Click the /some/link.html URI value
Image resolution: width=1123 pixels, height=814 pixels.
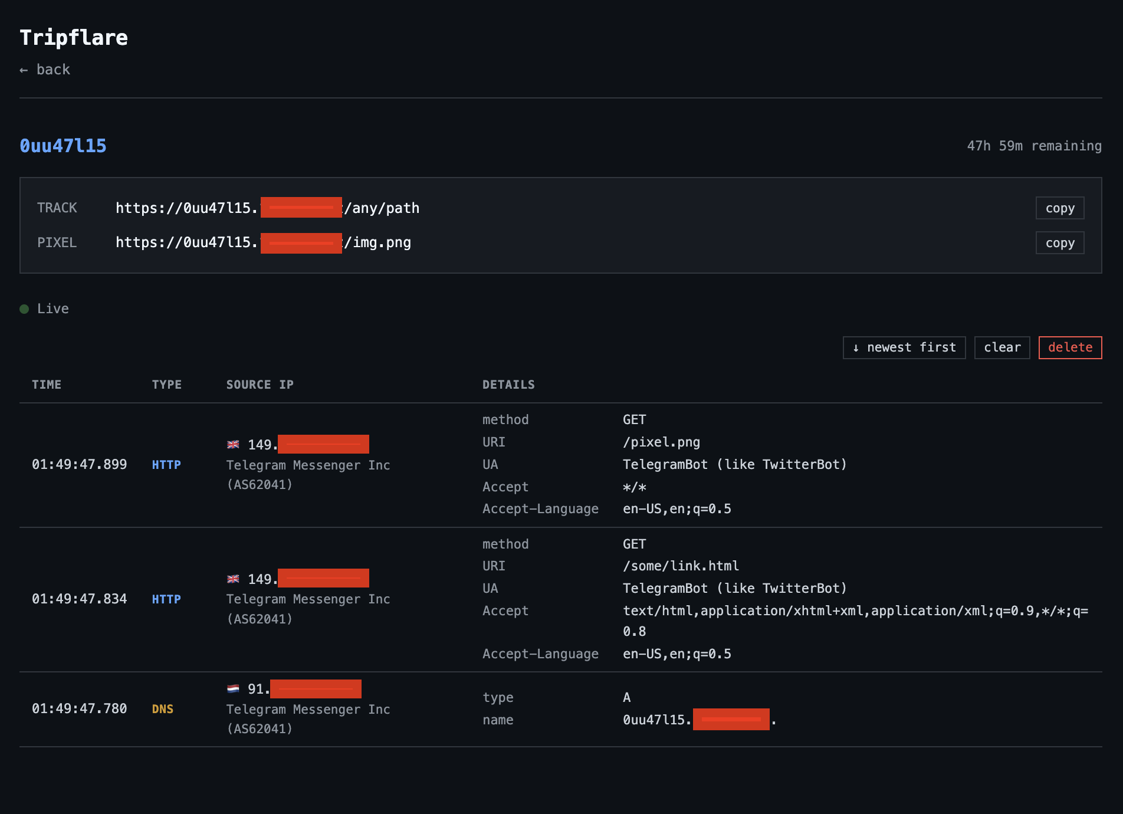(681, 566)
